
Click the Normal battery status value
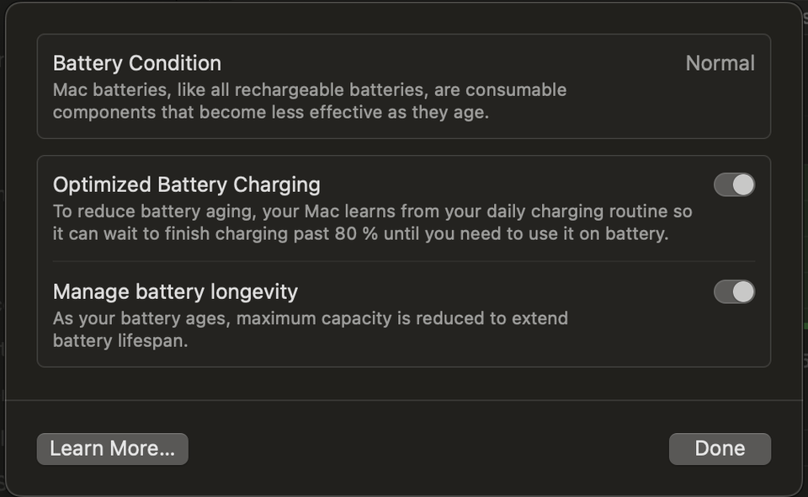tap(720, 63)
